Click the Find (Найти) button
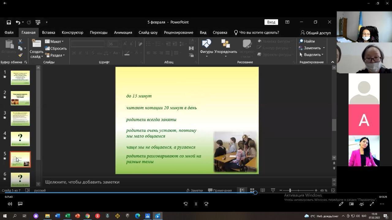Image resolution: width=392 pixels, height=220 pixels. [x=307, y=41]
